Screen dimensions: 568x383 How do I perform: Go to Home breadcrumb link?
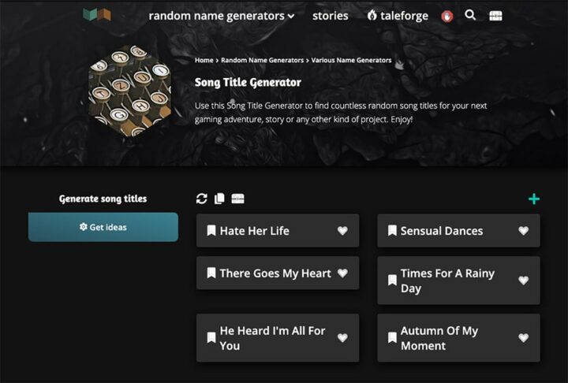(204, 60)
